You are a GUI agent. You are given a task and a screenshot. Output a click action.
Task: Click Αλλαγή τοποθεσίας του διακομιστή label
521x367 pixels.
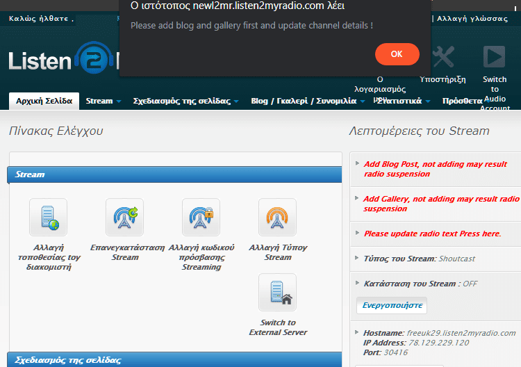pyautogui.click(x=49, y=257)
